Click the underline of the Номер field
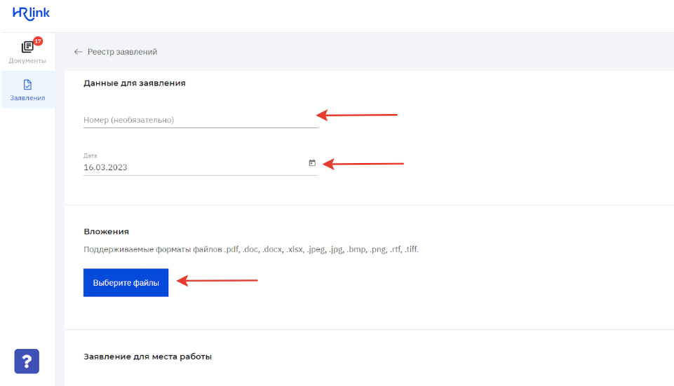Screen dimensions: 674x386 (200, 128)
